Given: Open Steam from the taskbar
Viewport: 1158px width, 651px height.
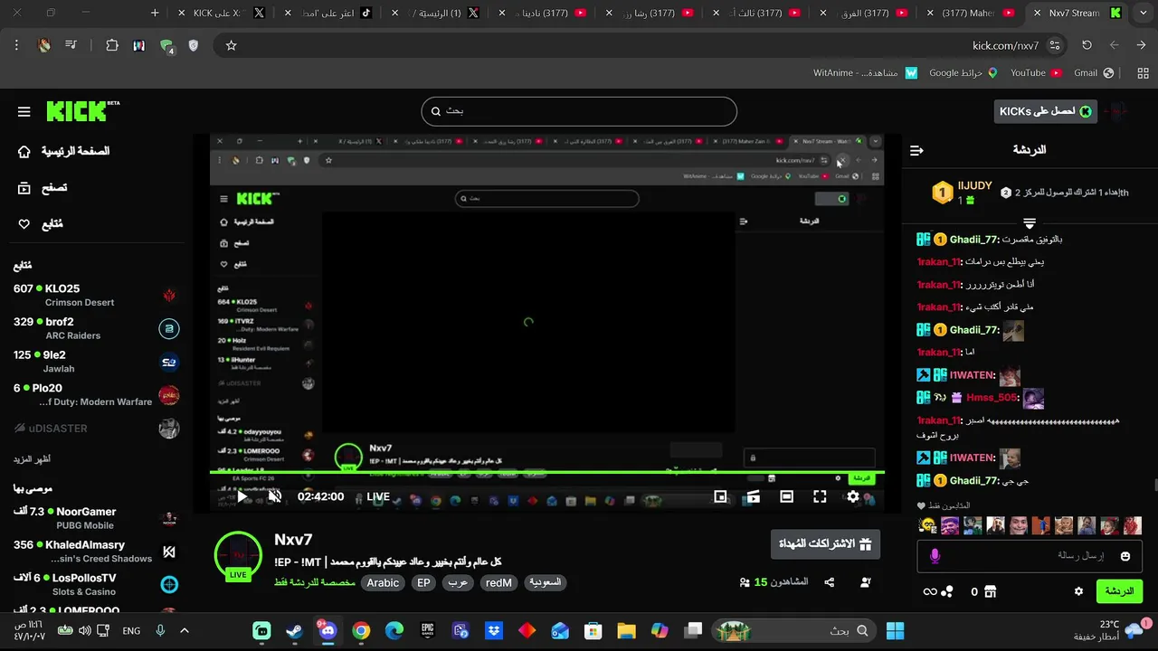Looking at the screenshot, I should 294,630.
